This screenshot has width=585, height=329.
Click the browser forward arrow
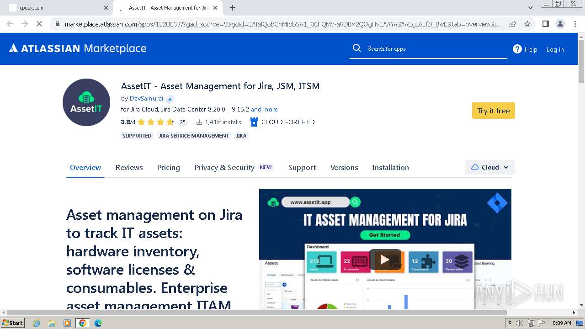pyautogui.click(x=25, y=24)
